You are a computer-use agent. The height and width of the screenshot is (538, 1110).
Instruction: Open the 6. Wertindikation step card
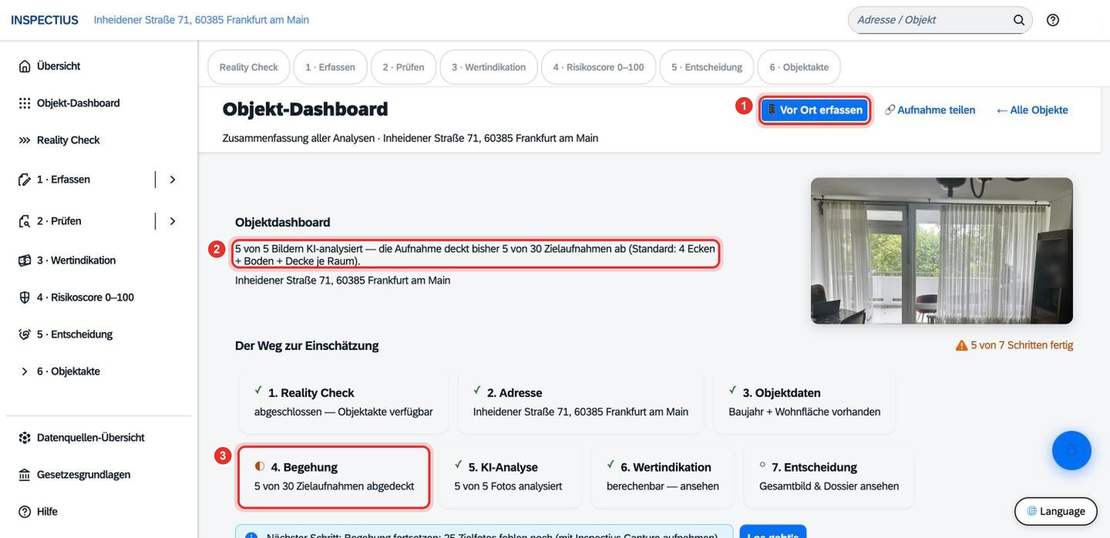coord(662,476)
